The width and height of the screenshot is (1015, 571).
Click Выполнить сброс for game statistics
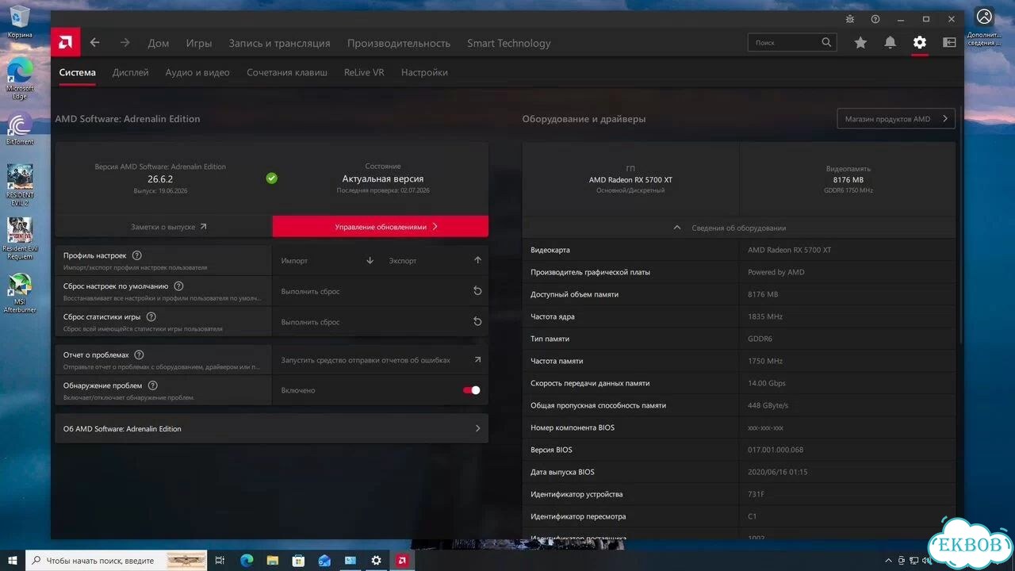pos(380,321)
